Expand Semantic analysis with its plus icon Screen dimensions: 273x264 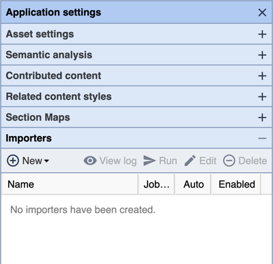click(262, 55)
